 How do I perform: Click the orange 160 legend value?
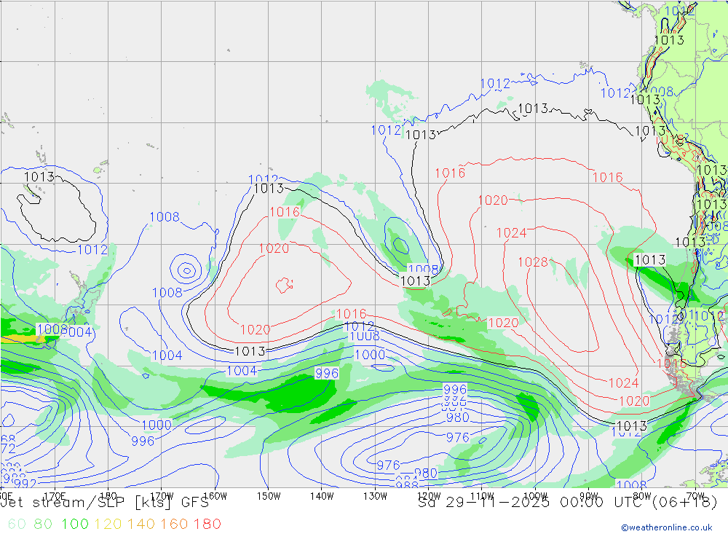(174, 524)
